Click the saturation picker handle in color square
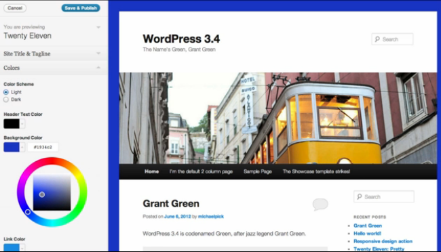This screenshot has height=252, width=441. tap(42, 194)
